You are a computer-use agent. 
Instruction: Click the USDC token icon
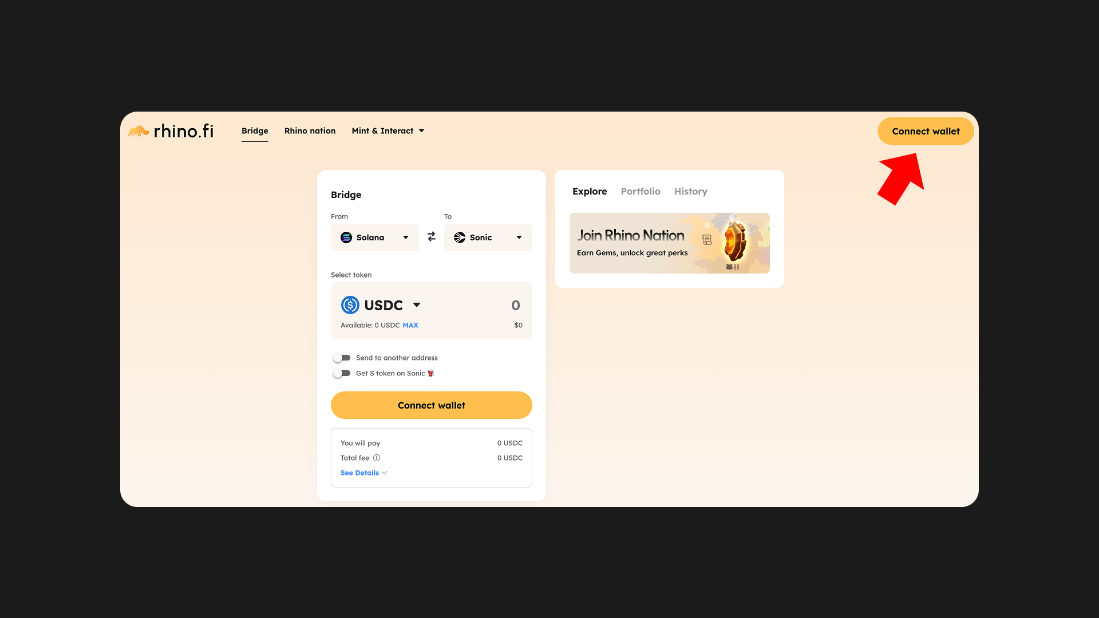(350, 305)
